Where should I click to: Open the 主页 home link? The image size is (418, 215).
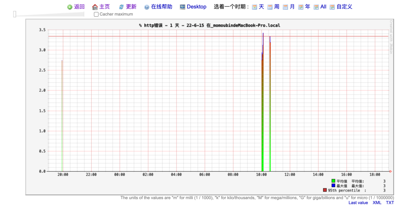coord(104,7)
